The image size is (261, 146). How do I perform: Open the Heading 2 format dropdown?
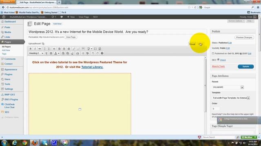pos(36,53)
